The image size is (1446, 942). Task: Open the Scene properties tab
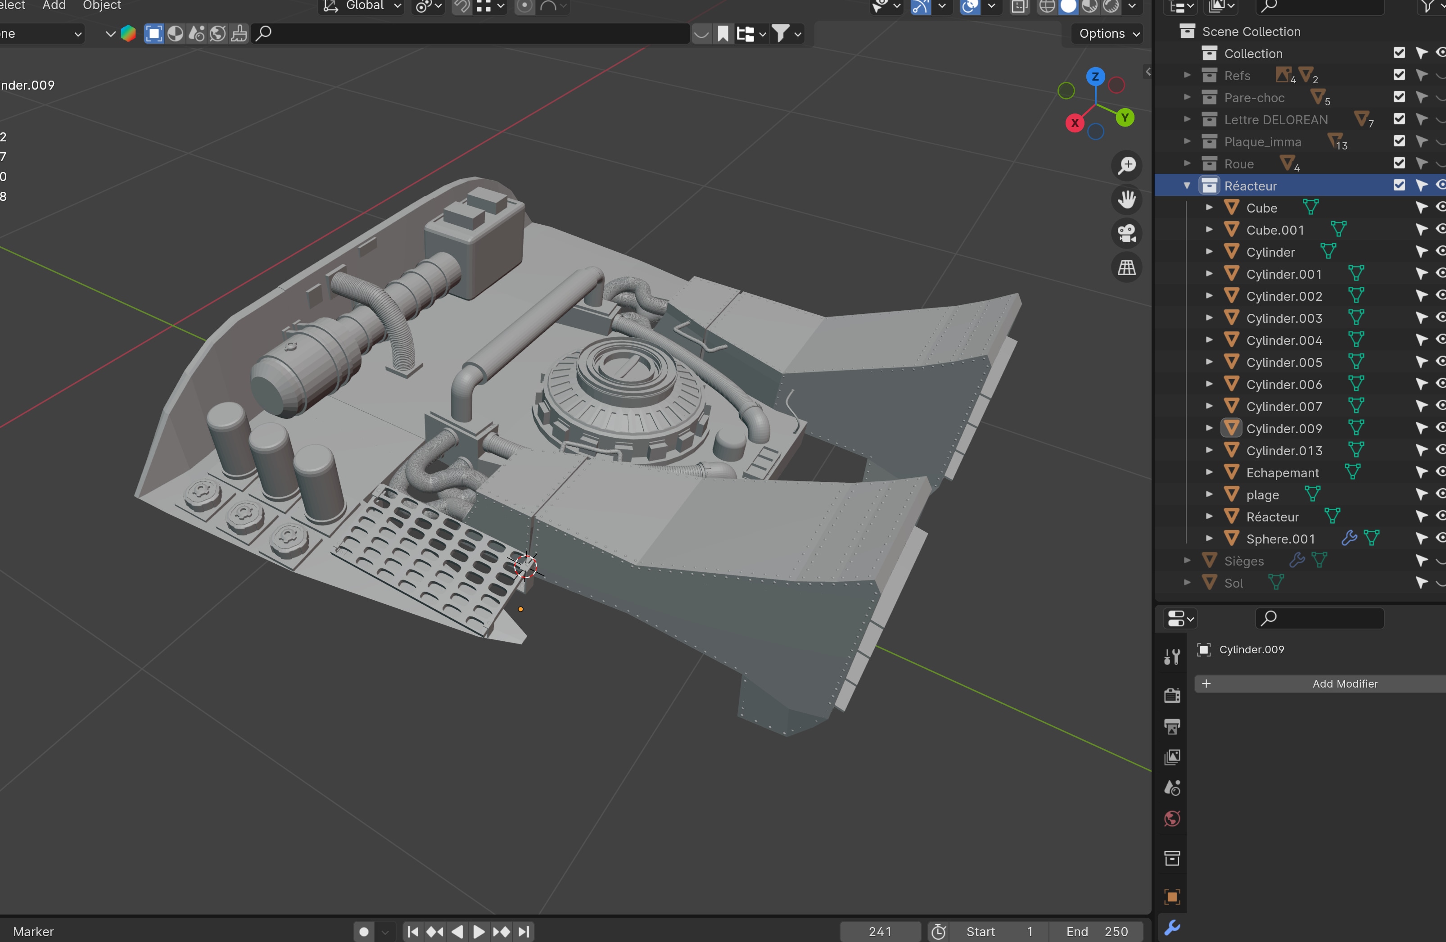[x=1172, y=788]
